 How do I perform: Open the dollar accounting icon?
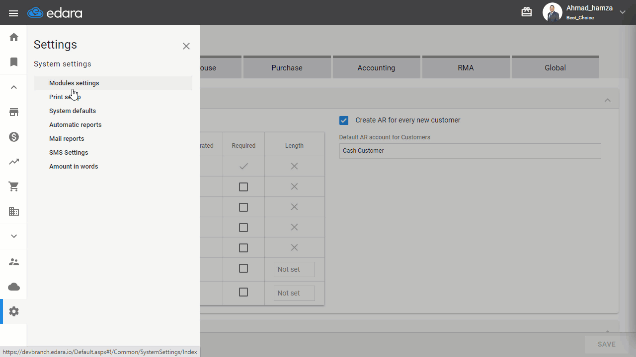14,137
